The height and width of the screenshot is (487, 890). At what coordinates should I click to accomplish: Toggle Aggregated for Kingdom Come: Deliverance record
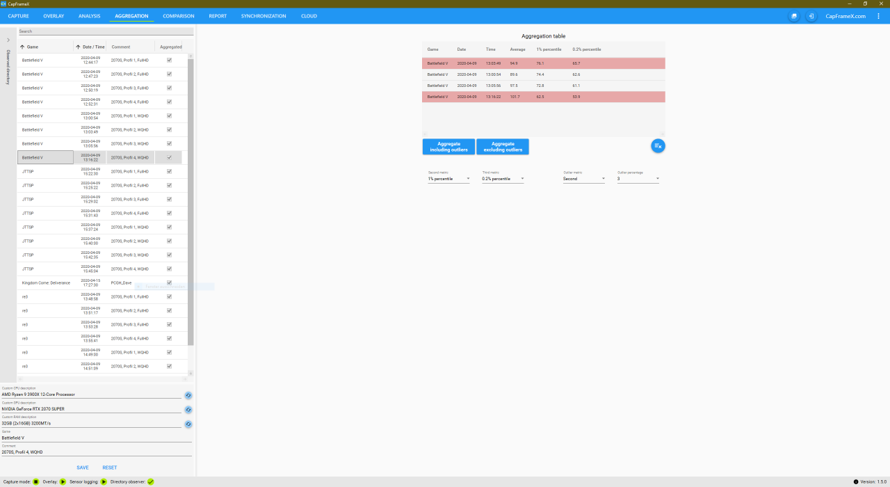[169, 282]
